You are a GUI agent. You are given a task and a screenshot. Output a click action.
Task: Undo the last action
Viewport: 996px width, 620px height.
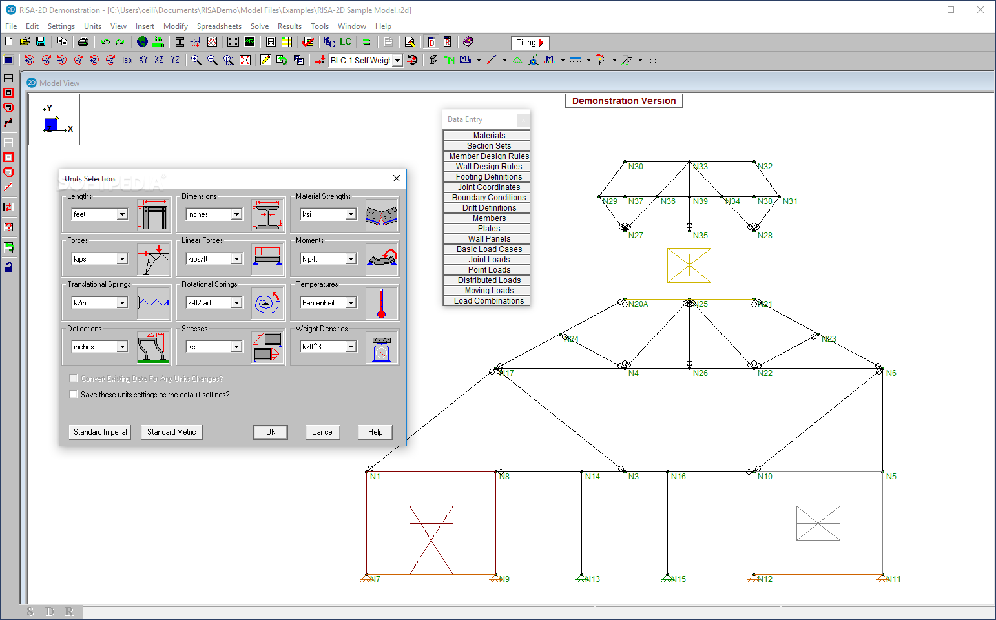105,41
